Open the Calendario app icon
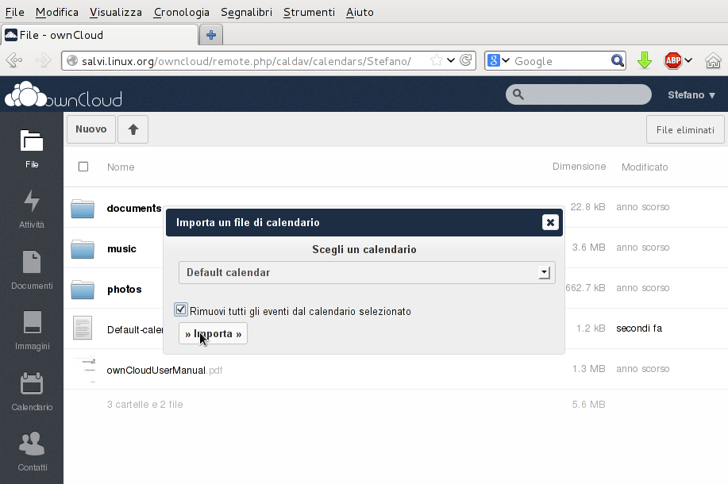Image resolution: width=728 pixels, height=484 pixels. coord(32,390)
